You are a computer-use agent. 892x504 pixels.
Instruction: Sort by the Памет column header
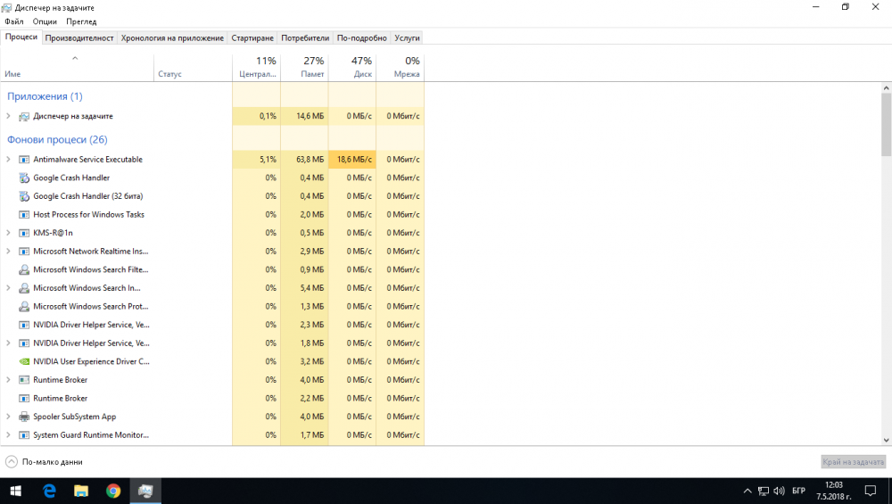point(304,68)
